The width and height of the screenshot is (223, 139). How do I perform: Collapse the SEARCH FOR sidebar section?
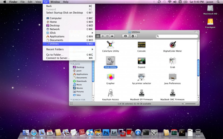[x=71, y=100]
